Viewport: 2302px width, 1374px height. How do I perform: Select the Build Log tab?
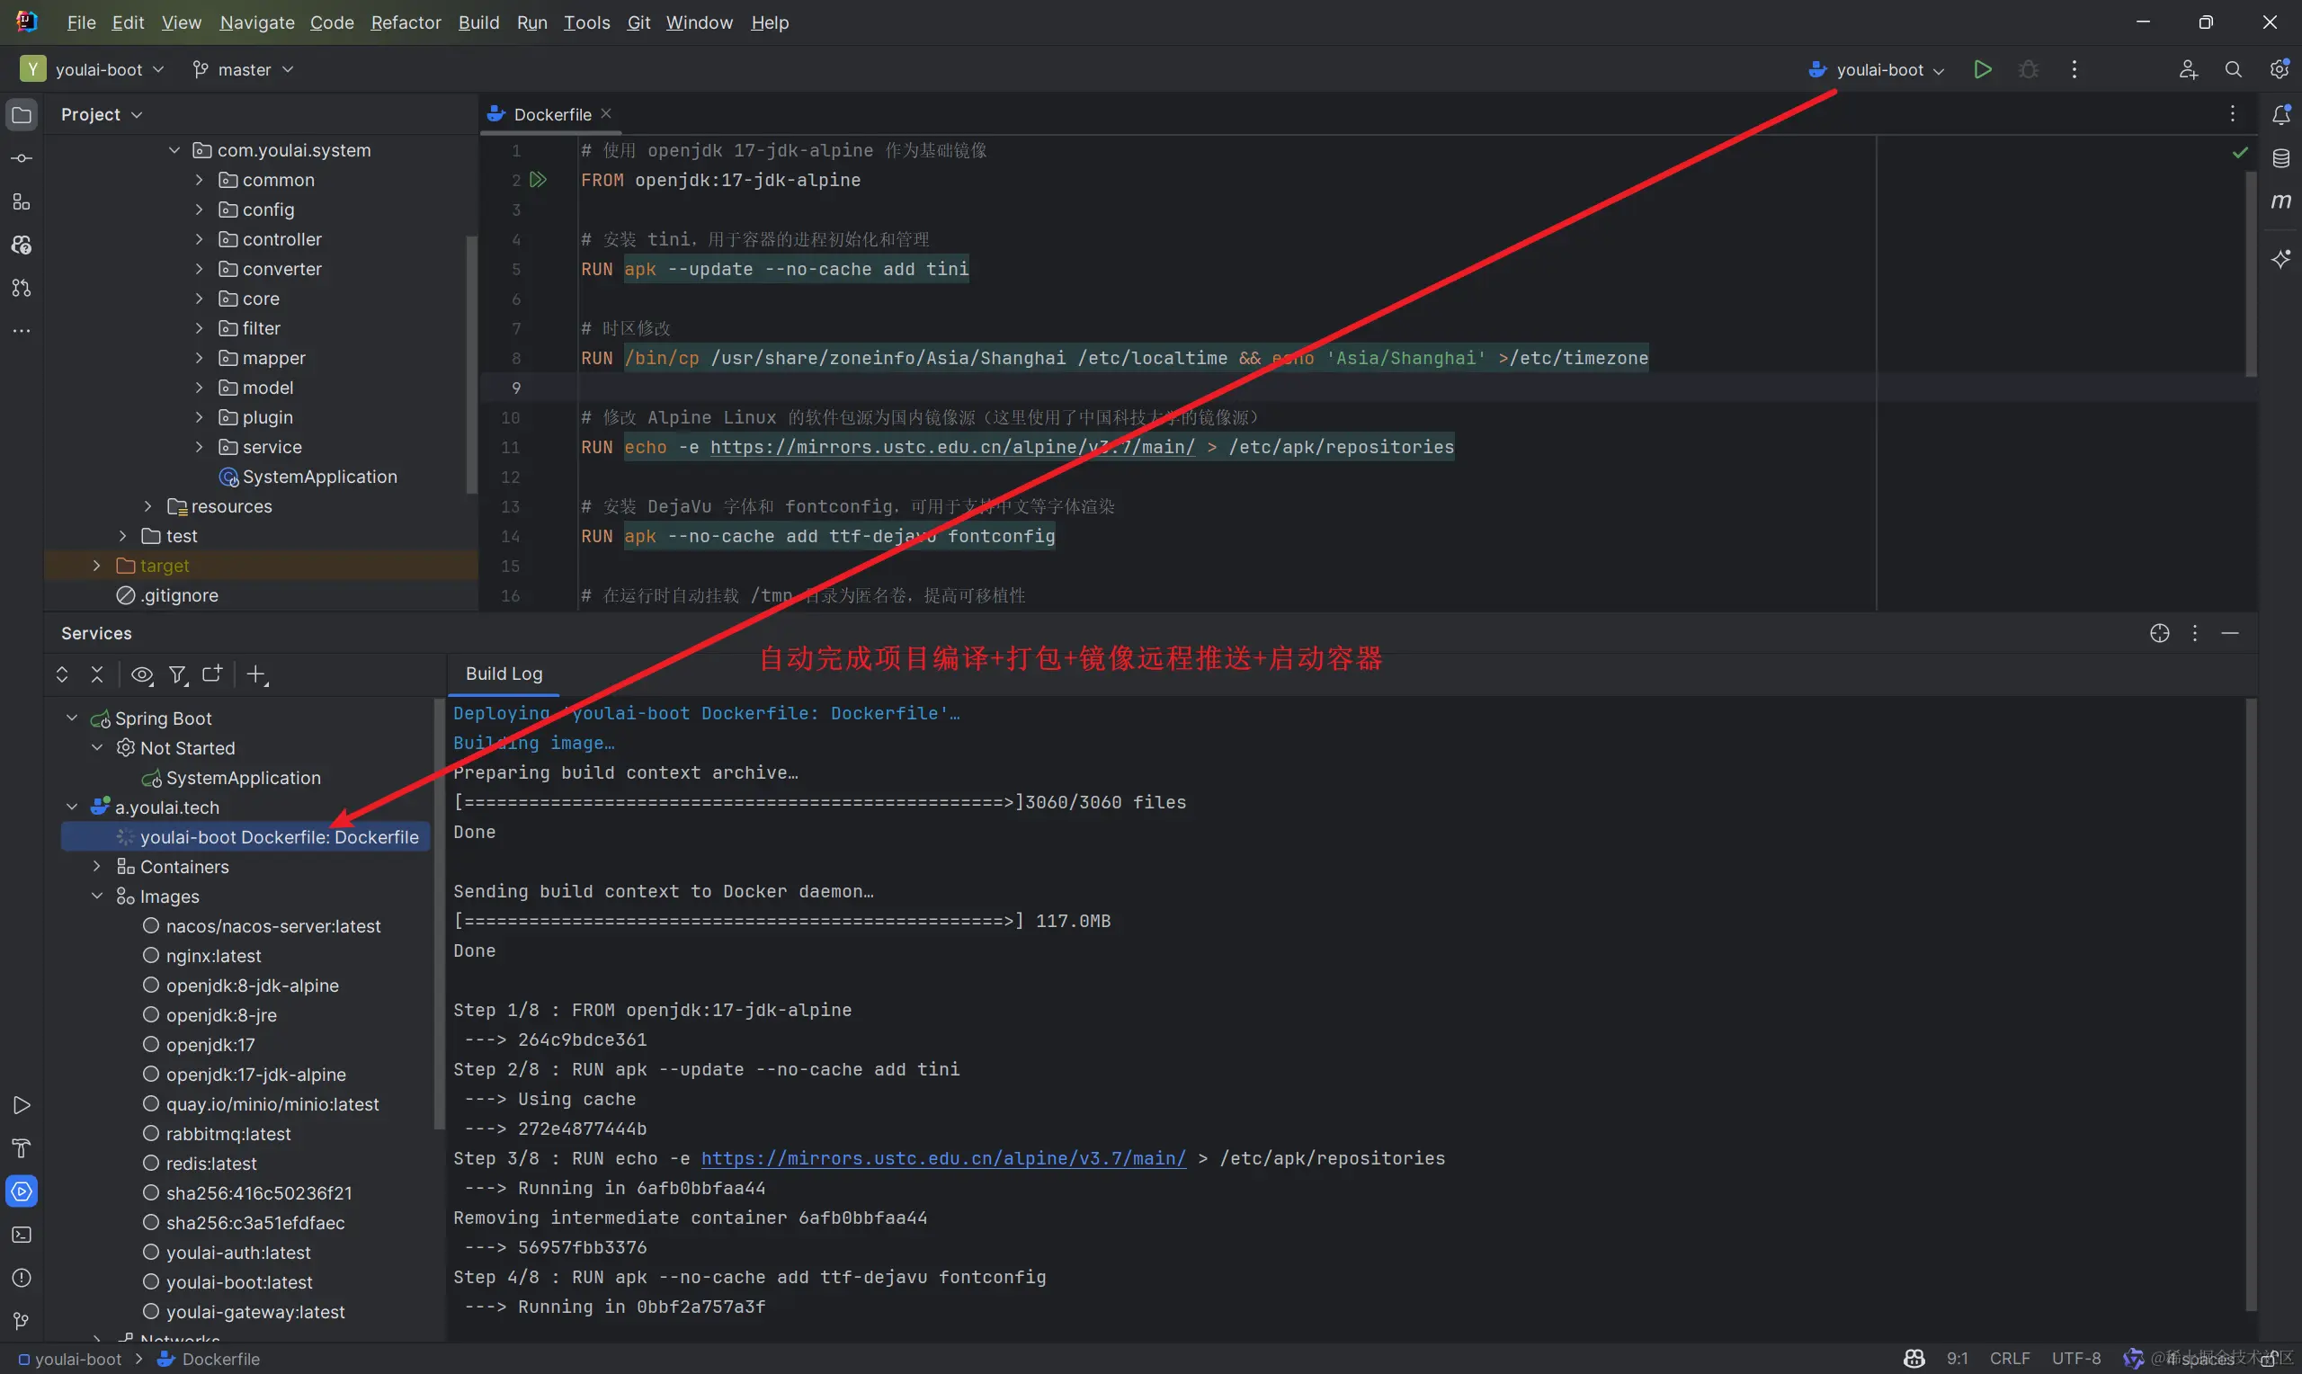(x=504, y=674)
